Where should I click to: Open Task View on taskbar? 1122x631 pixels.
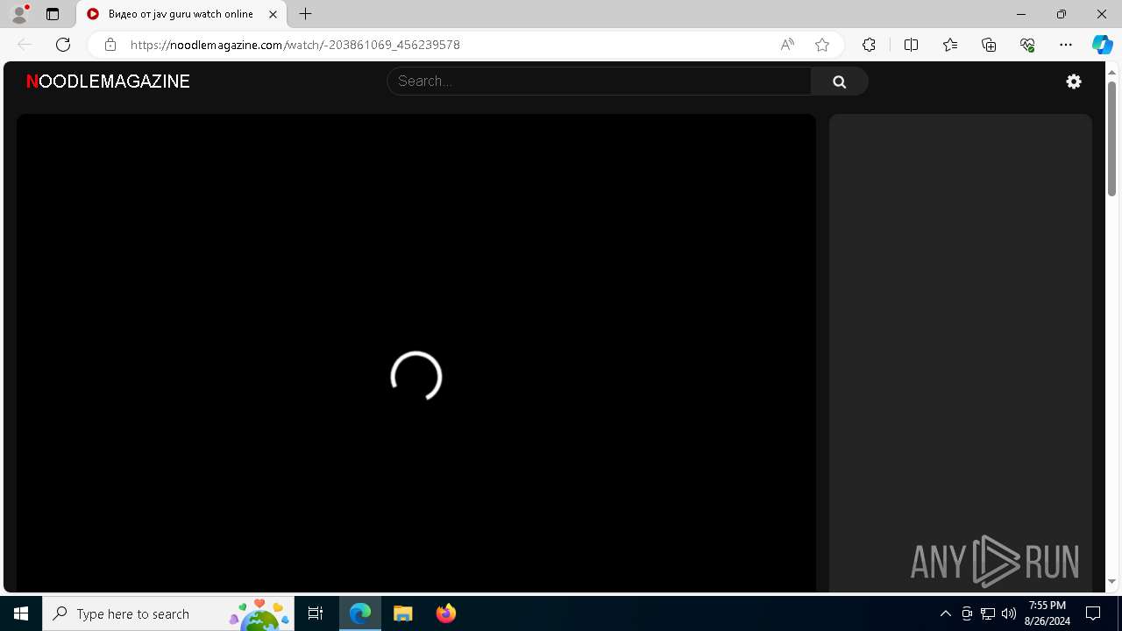(316, 613)
